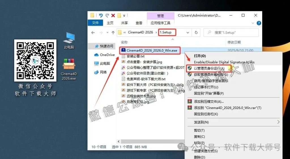Screen dimensions: 290x159
Task: Open the quick access toolbar dropdown arrow
Action: click(124, 16)
